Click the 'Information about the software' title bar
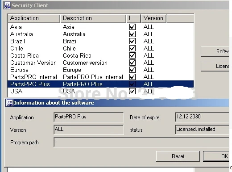 (x=117, y=103)
